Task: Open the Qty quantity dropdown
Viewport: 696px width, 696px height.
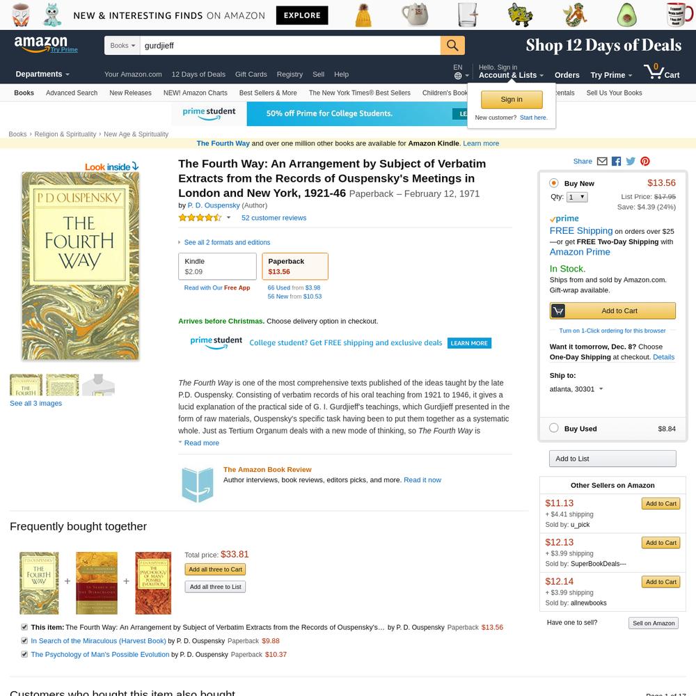Action: point(576,197)
